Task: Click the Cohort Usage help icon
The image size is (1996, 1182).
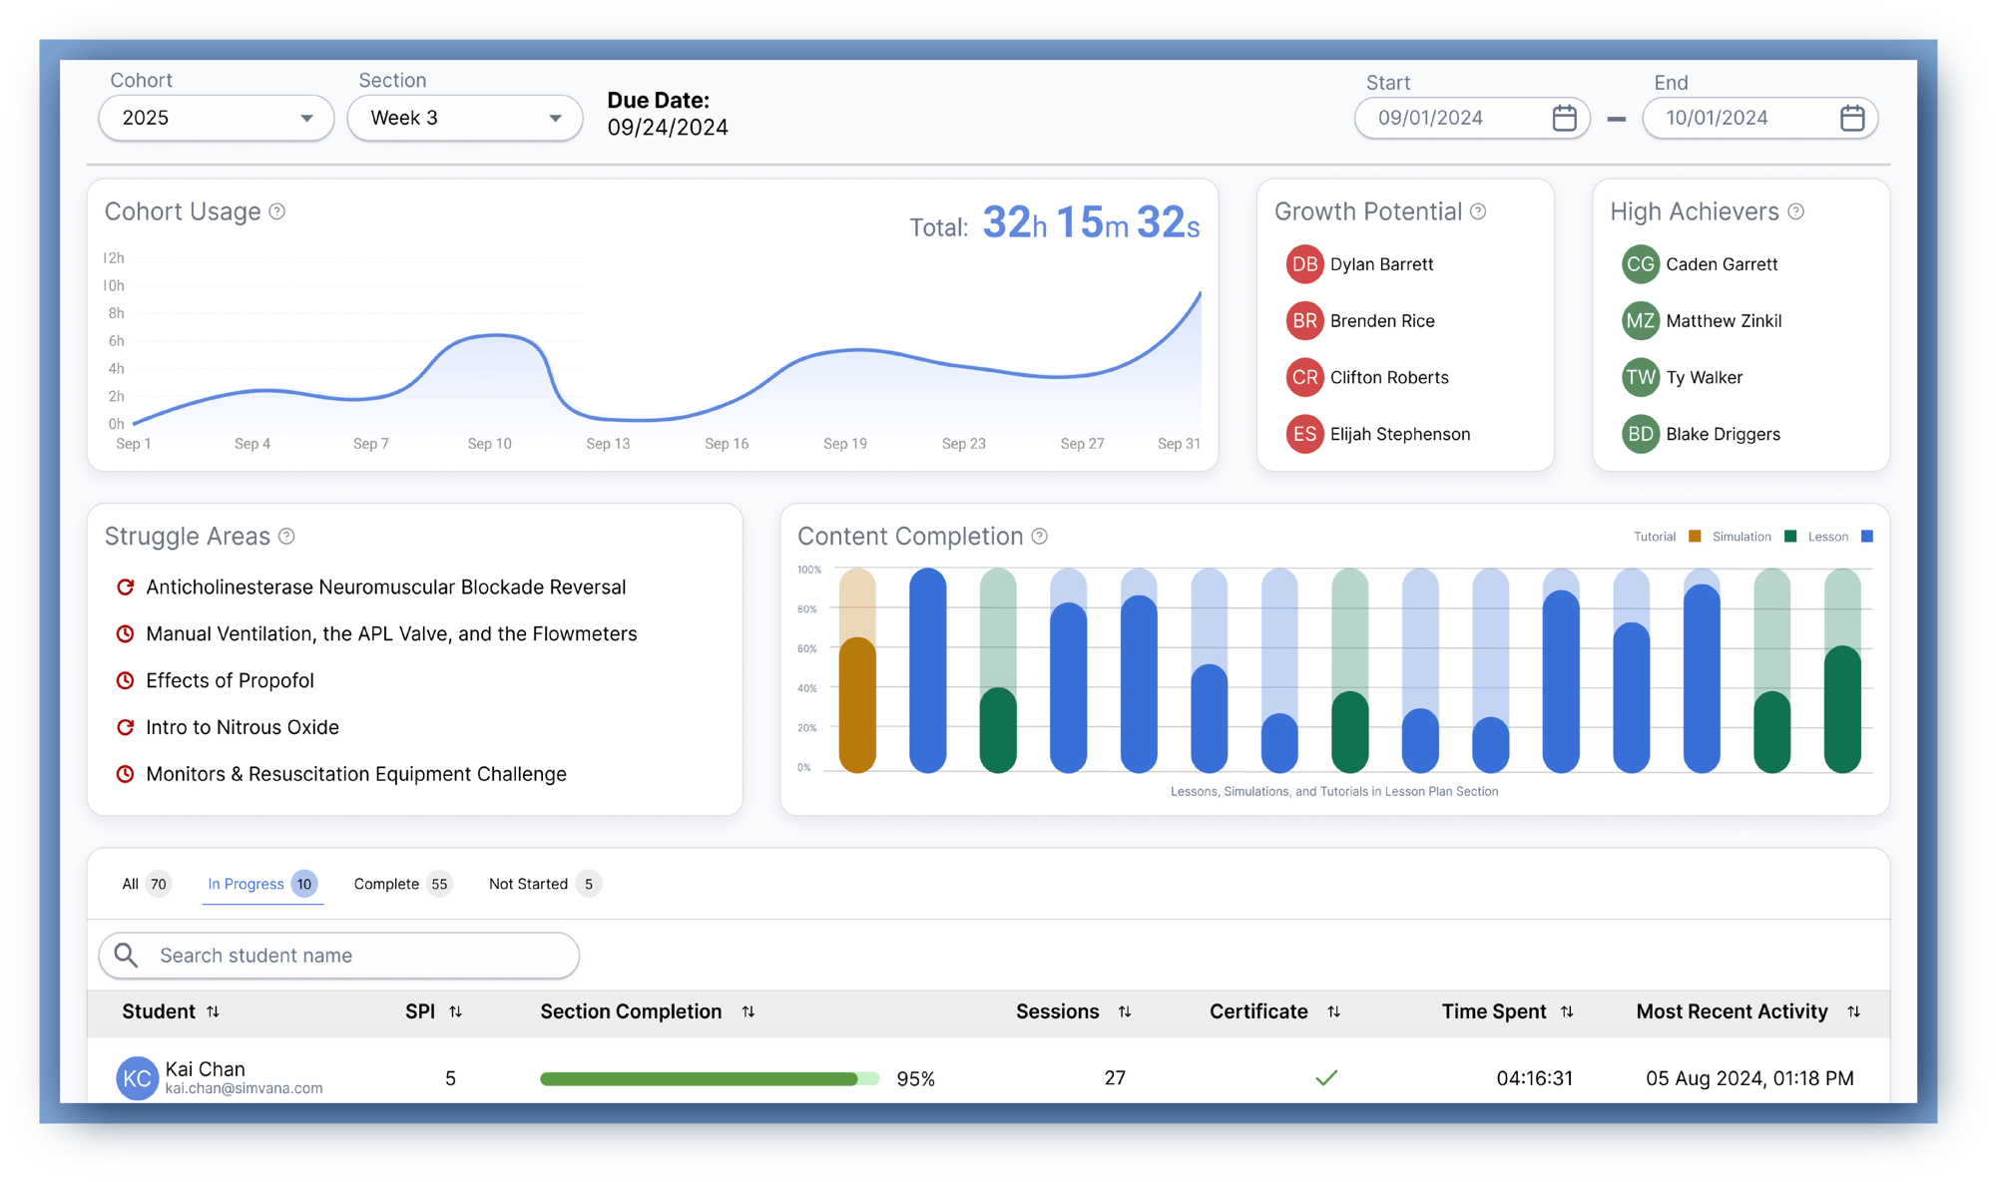Action: [277, 211]
